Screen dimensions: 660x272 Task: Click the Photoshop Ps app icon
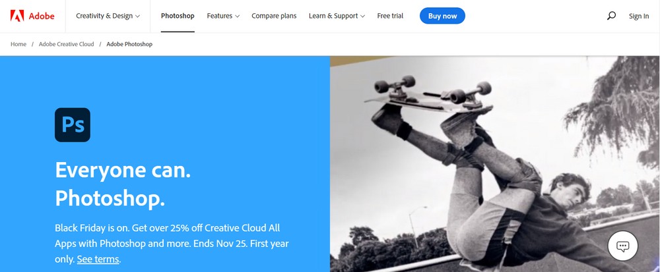click(73, 124)
